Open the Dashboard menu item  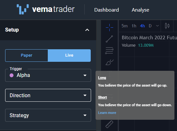click(x=106, y=10)
